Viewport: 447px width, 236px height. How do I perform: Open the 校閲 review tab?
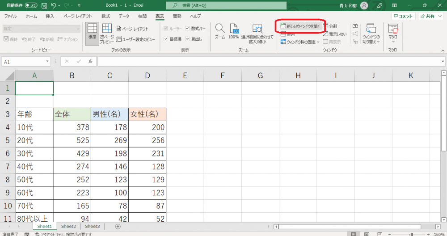pyautogui.click(x=142, y=16)
